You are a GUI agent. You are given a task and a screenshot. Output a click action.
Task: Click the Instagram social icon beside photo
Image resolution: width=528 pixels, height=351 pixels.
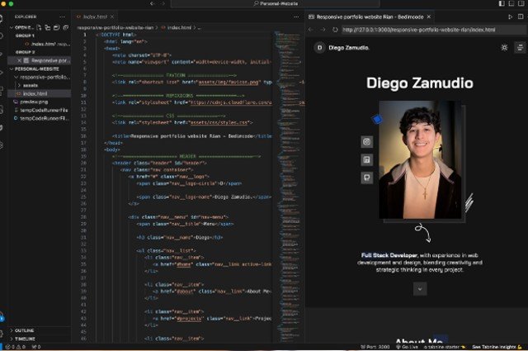point(367,141)
